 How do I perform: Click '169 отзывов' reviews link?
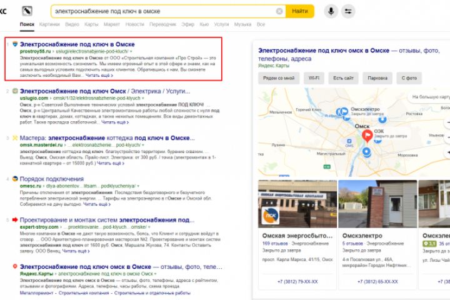click(275, 244)
